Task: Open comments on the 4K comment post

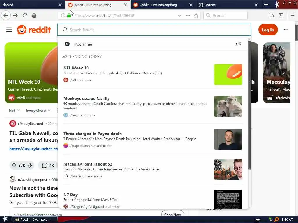Action: coord(48,165)
